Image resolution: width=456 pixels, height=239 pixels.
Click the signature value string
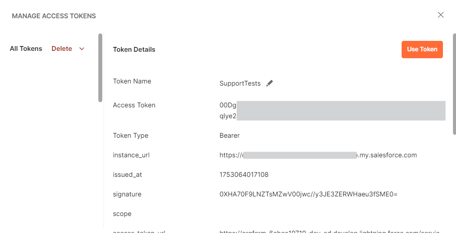(x=308, y=194)
